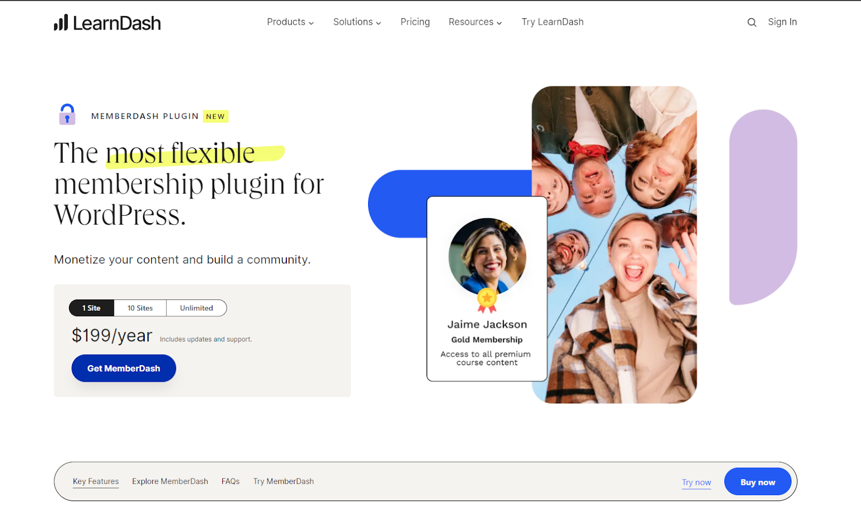Click the 'most flexible' highlighted headline
This screenshot has width=861, height=507.
(x=181, y=153)
